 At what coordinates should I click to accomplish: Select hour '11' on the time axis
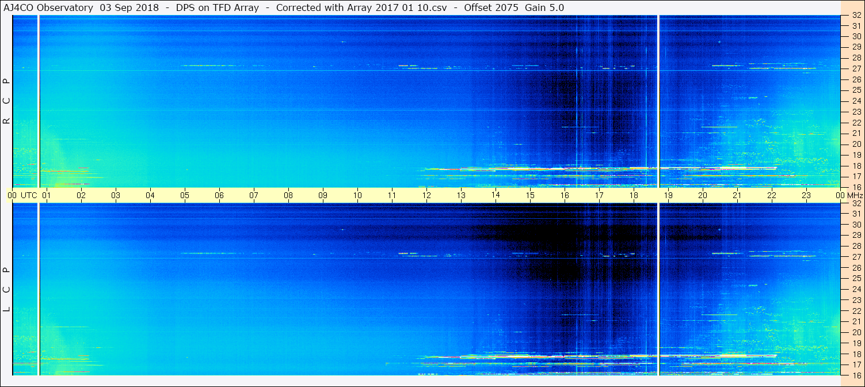[x=392, y=195]
